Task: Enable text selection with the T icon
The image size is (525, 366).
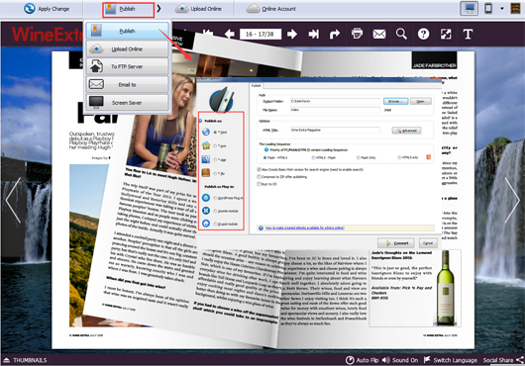Action: pos(468,34)
